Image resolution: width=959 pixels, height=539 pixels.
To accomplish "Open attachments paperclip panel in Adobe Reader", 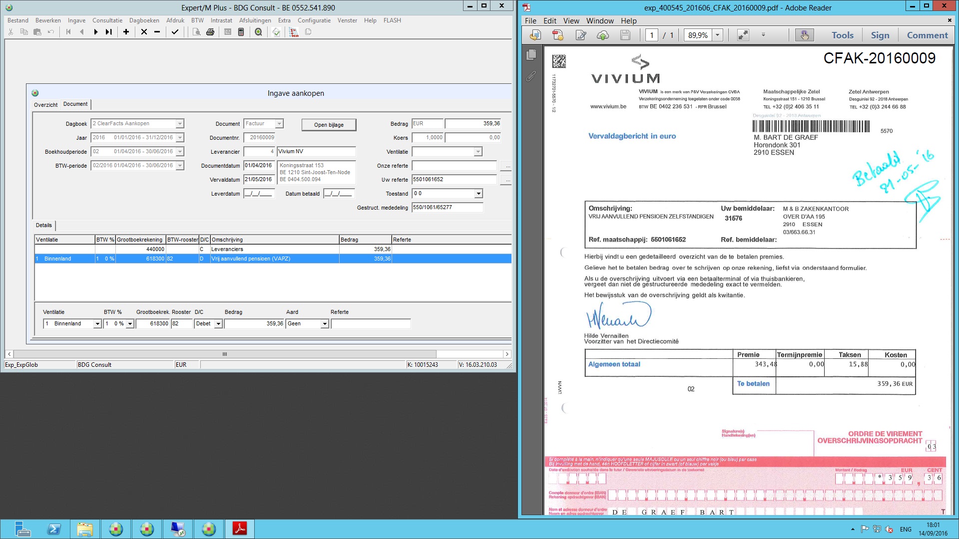I will (x=531, y=76).
